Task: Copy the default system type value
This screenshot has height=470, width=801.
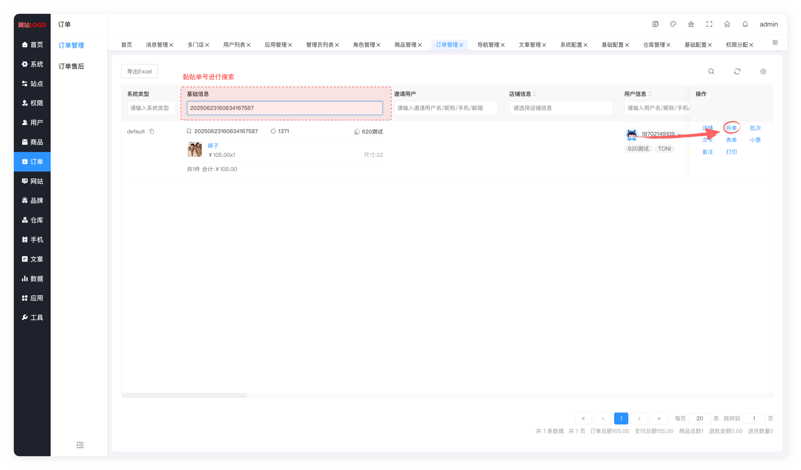Action: [152, 132]
